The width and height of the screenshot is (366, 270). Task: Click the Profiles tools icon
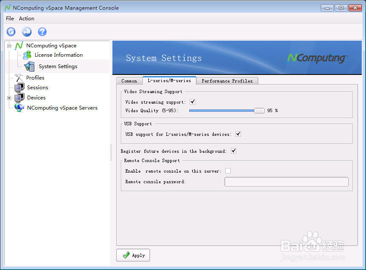(19, 77)
